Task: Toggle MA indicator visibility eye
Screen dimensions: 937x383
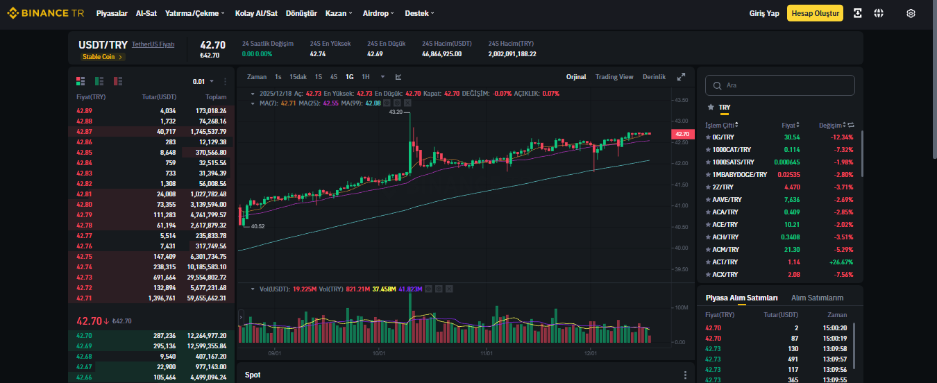Action: point(387,103)
